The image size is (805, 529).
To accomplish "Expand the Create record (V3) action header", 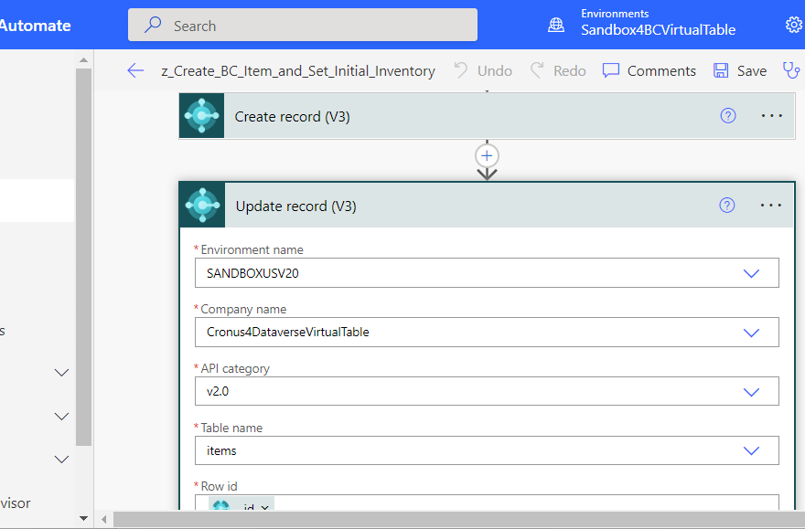I will pos(487,116).
